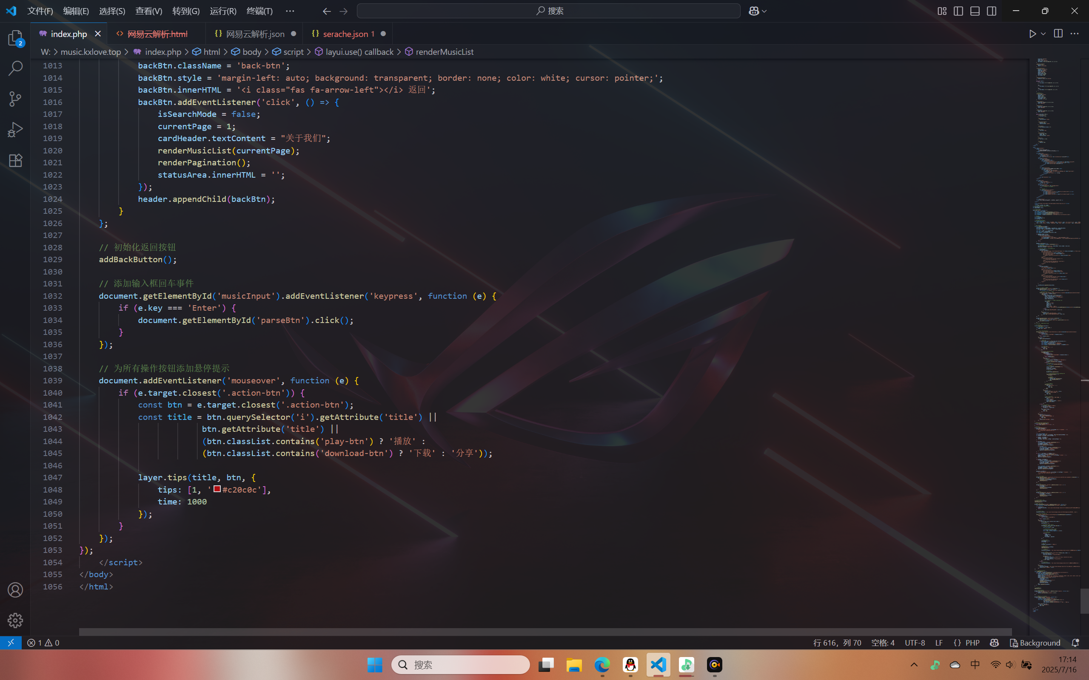Select music.kxlove.top in breadcrumb
The image size is (1089, 680).
pyautogui.click(x=91, y=52)
